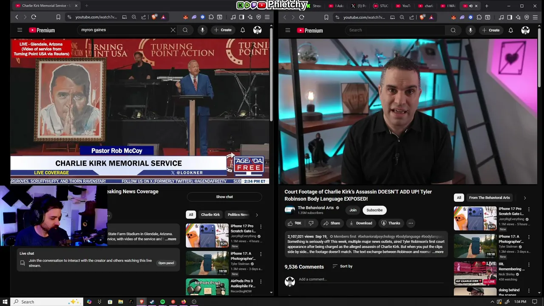The image size is (544, 306).
Task: Click the Thanks button
Action: 391,223
